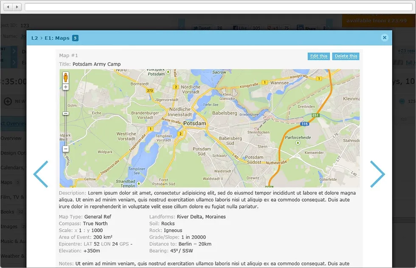Click +350m elevation value

click(x=92, y=251)
